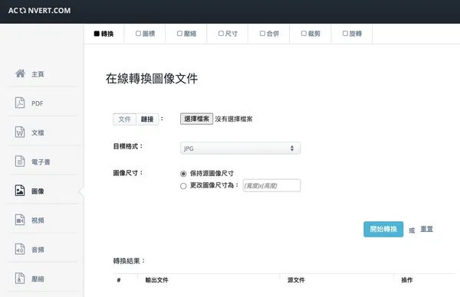Click the 轉換結果 label
460x297 pixels.
pos(129,261)
